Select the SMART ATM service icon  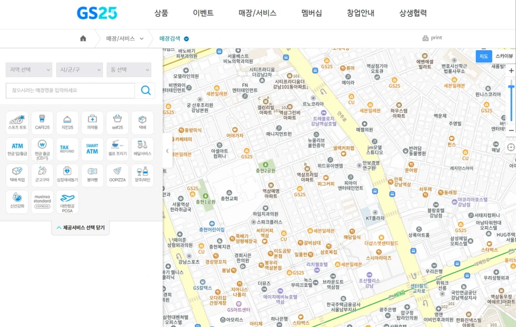coord(92,148)
